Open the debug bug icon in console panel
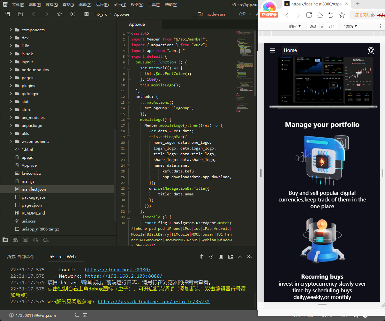385x321 pixels. click(x=201, y=257)
